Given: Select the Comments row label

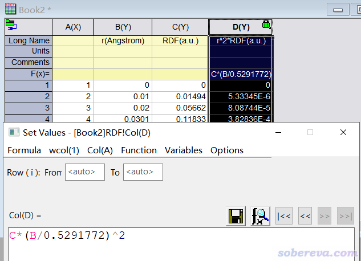Looking at the screenshot, I should [x=29, y=63].
